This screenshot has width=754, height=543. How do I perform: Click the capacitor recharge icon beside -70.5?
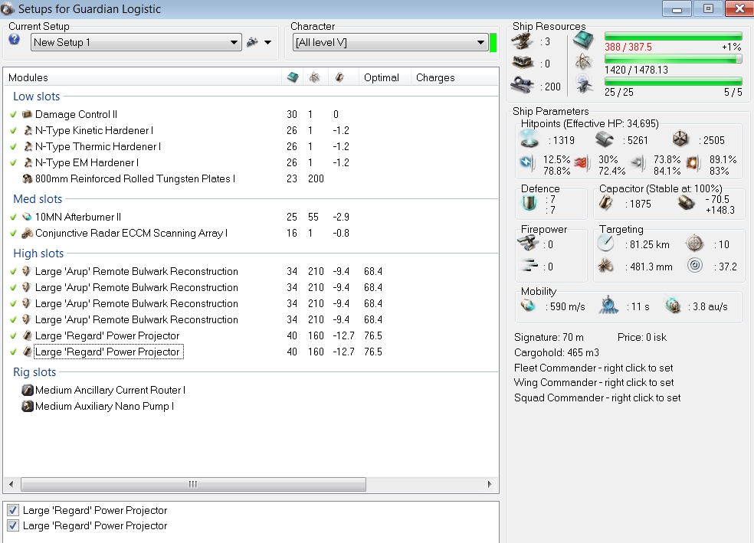687,203
